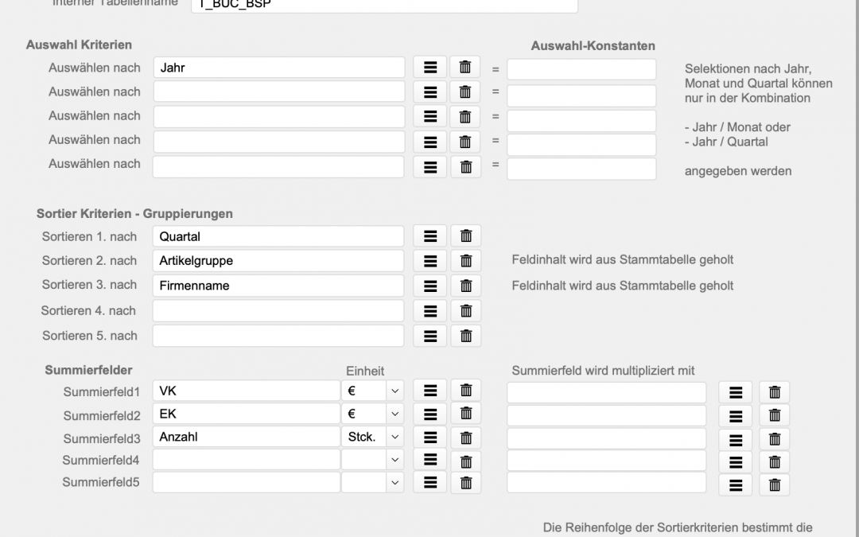Click the Summierfeld4 name input field
Viewport: 859px width, 537px height.
tap(246, 459)
